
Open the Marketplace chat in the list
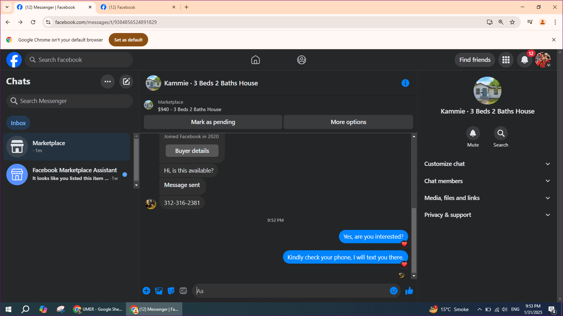coord(67,147)
